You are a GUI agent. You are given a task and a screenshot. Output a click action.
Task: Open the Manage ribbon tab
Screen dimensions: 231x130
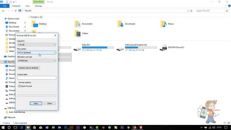click(x=39, y=6)
